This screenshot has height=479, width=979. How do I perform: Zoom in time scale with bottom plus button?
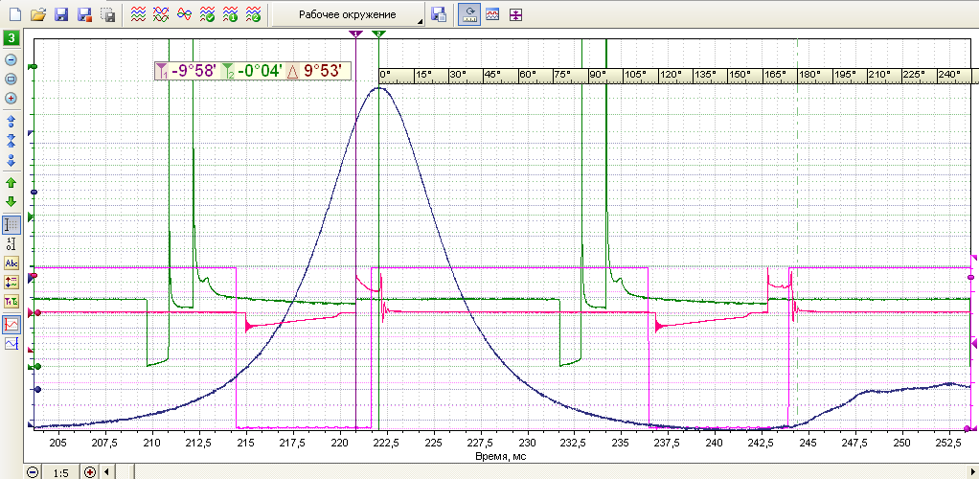coord(90,472)
